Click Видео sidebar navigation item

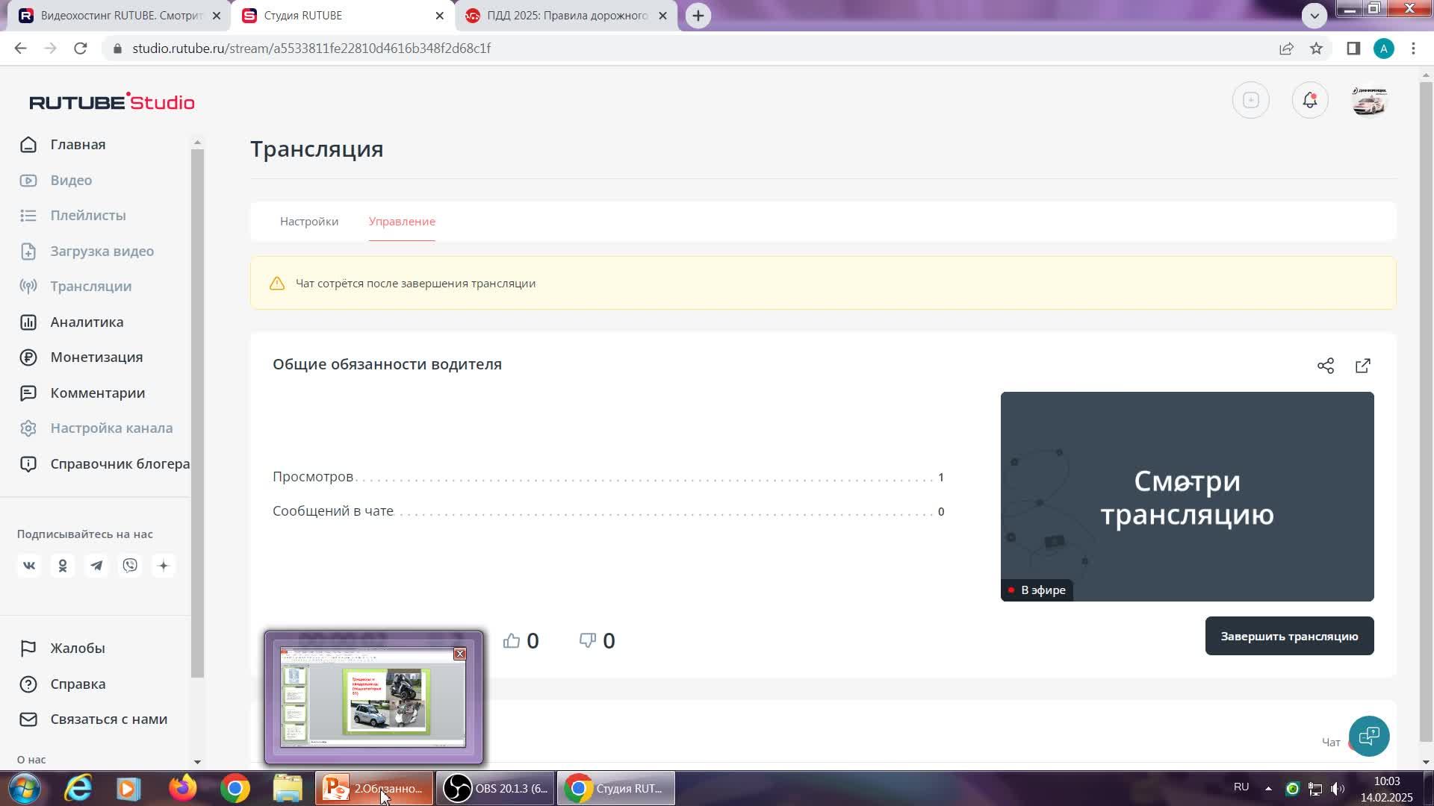coord(71,180)
